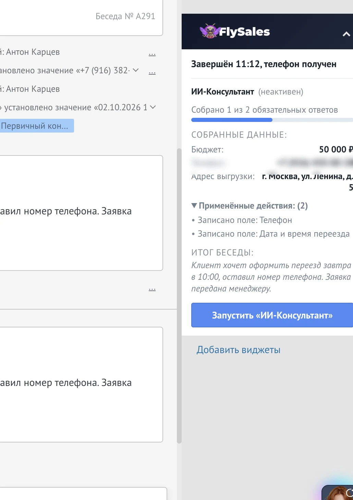Select the Первичный кон... stage tag

(x=36, y=126)
